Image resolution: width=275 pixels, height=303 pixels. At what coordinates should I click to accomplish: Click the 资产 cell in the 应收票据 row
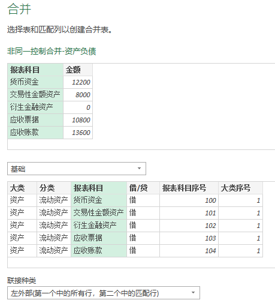[22, 238]
